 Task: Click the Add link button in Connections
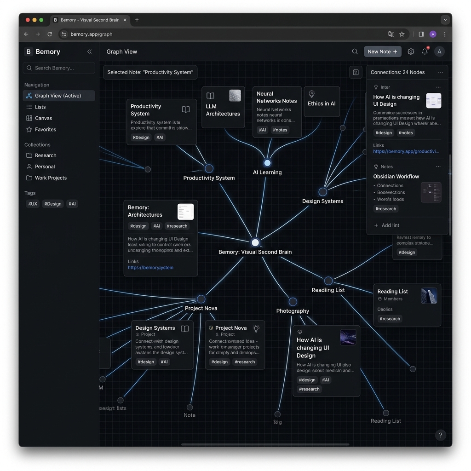[x=387, y=225]
